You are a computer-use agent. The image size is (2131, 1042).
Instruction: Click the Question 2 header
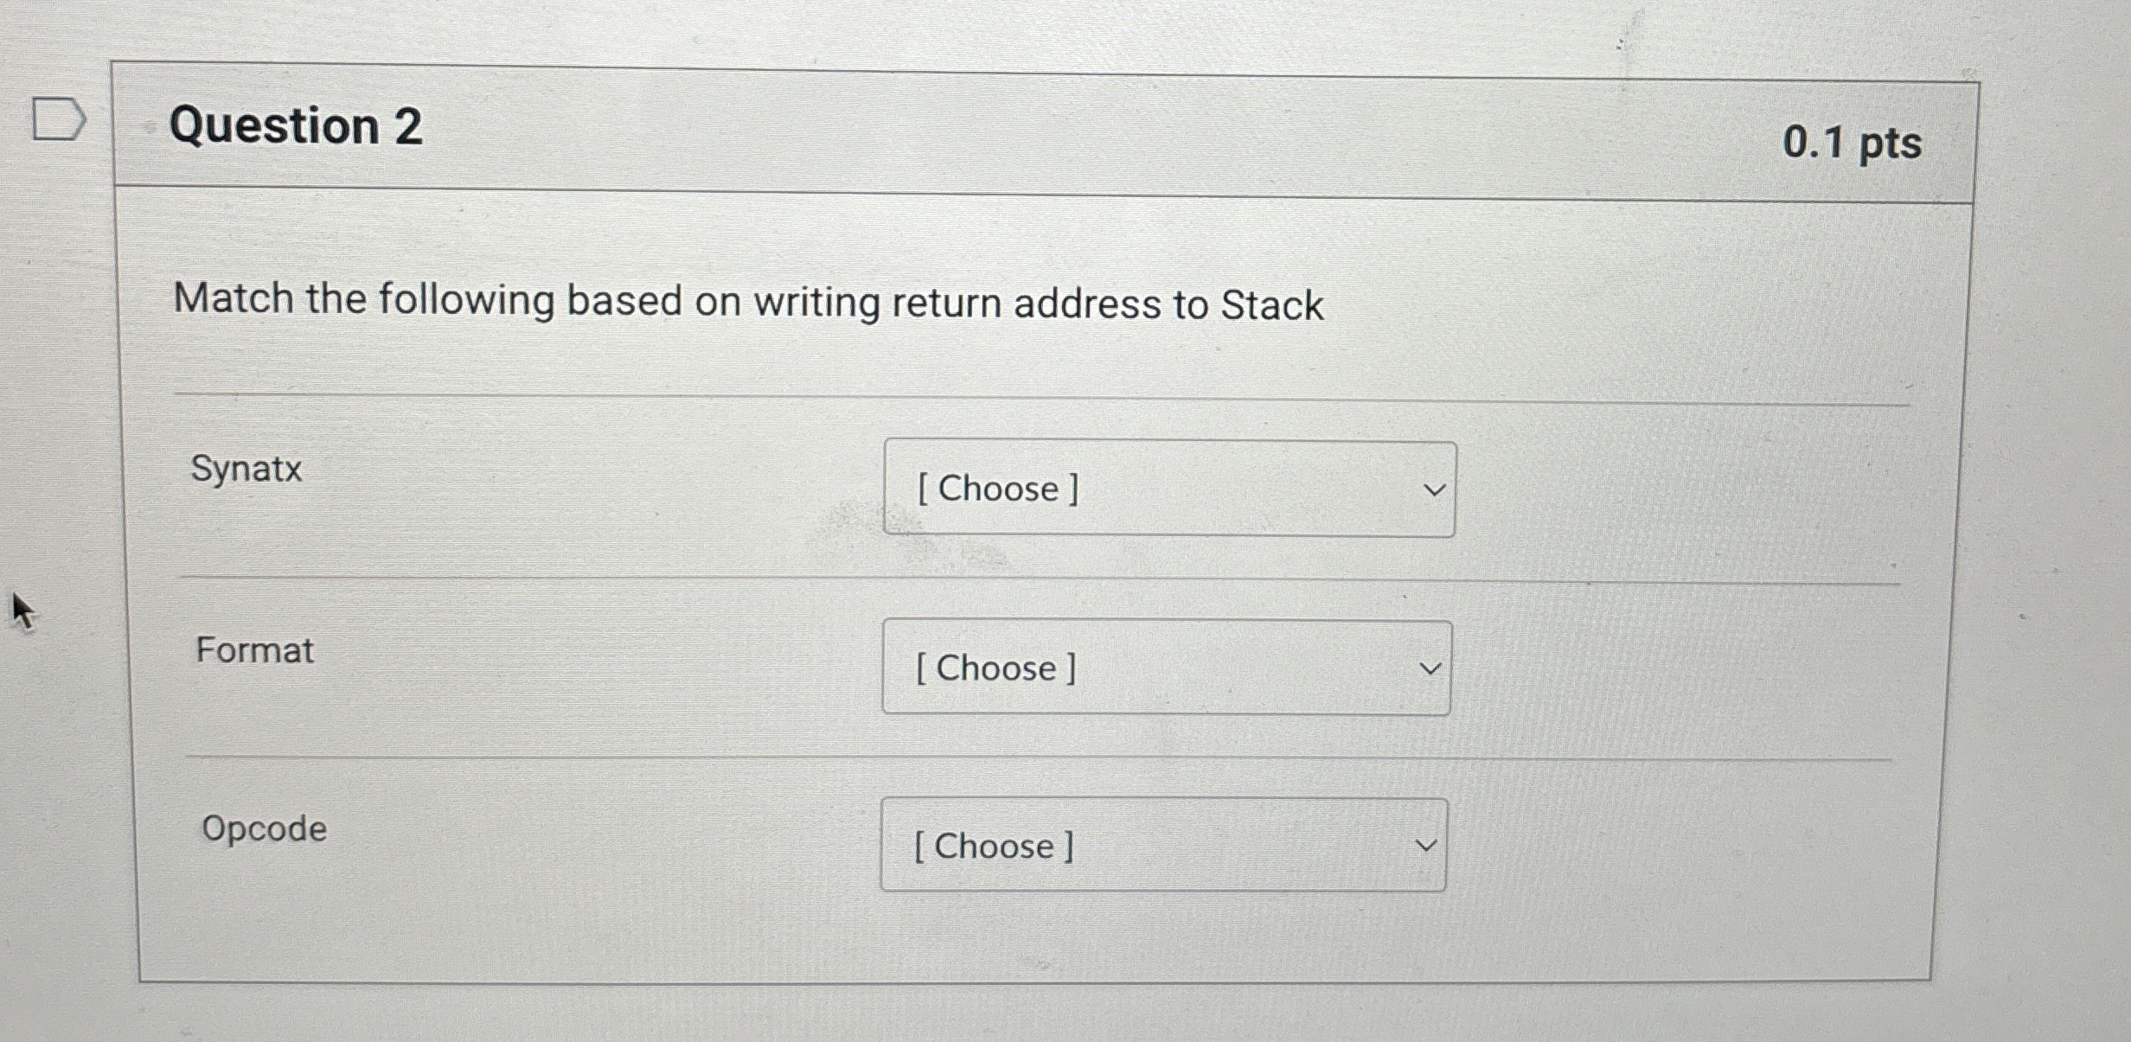(294, 128)
